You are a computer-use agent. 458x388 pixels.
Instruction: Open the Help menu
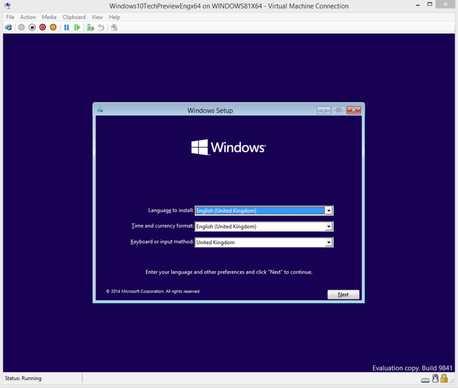pyautogui.click(x=114, y=17)
